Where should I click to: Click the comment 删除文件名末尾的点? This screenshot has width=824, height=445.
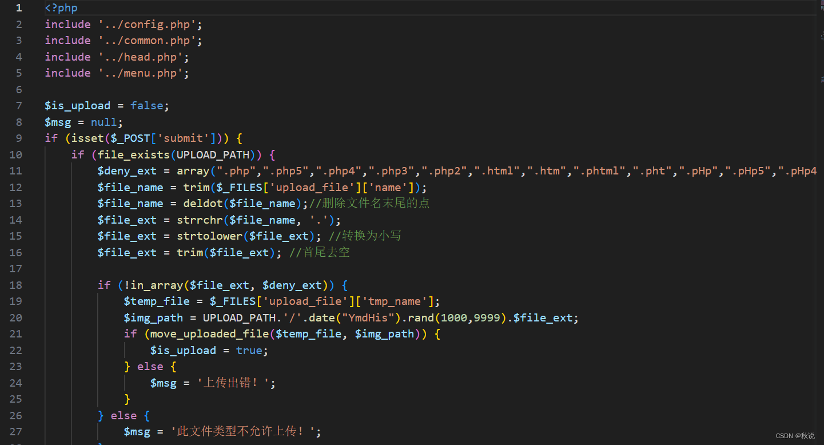point(369,204)
